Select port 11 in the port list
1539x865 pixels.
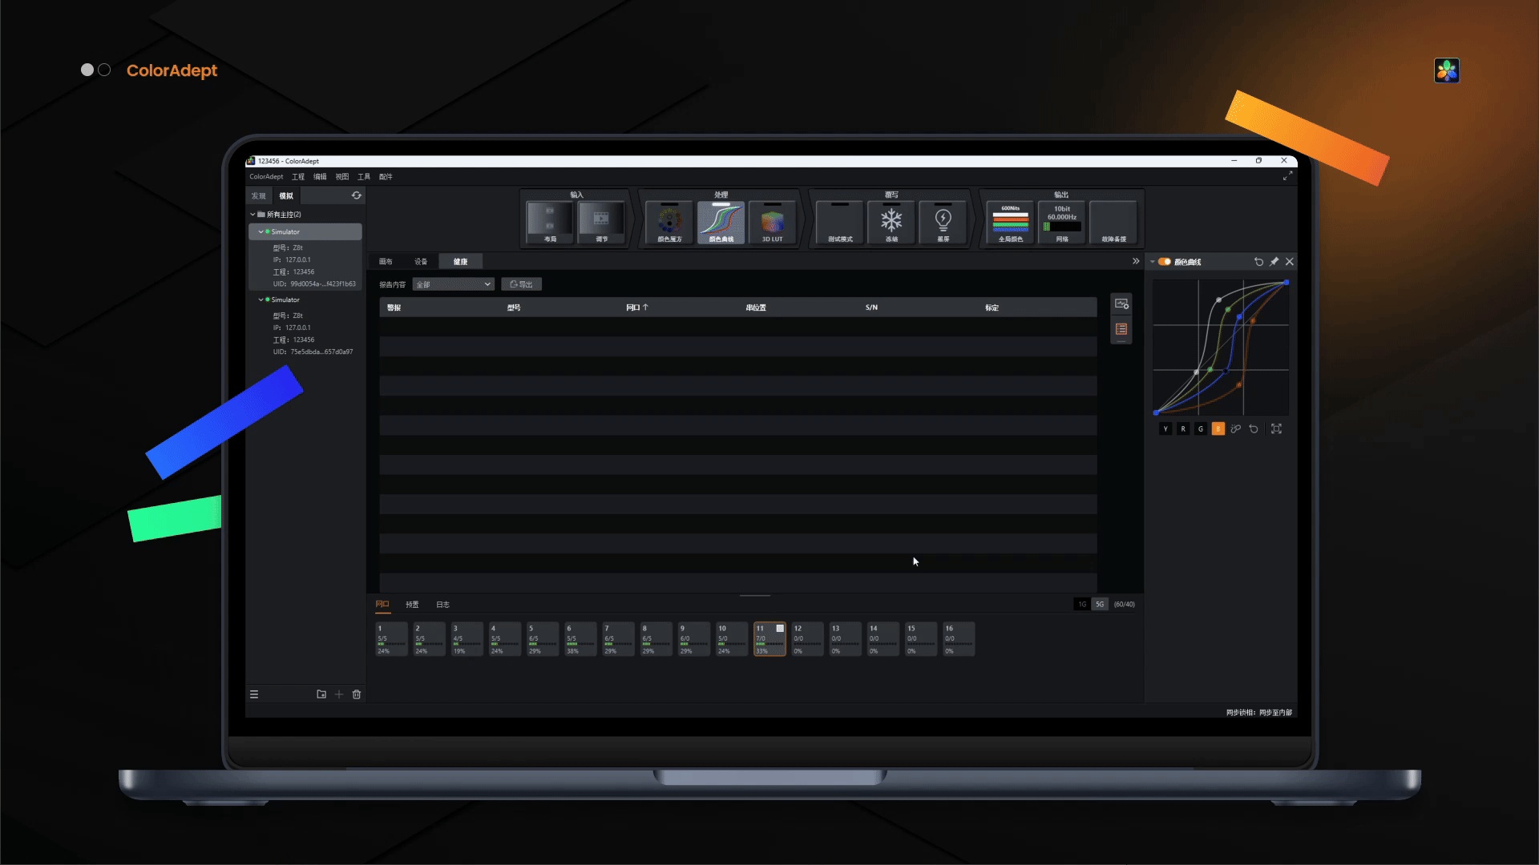(769, 639)
